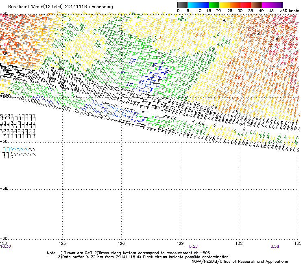Click the purple time stamp '10:30'
Viewport: 301px width, 264px height.
click(x=5, y=247)
